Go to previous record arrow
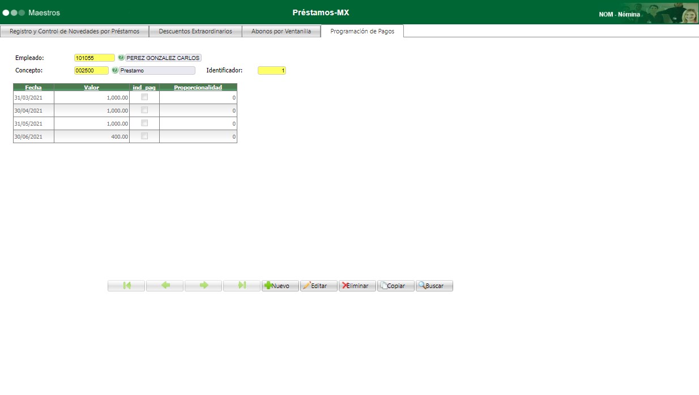Image resolution: width=699 pixels, height=395 pixels. pos(165,286)
